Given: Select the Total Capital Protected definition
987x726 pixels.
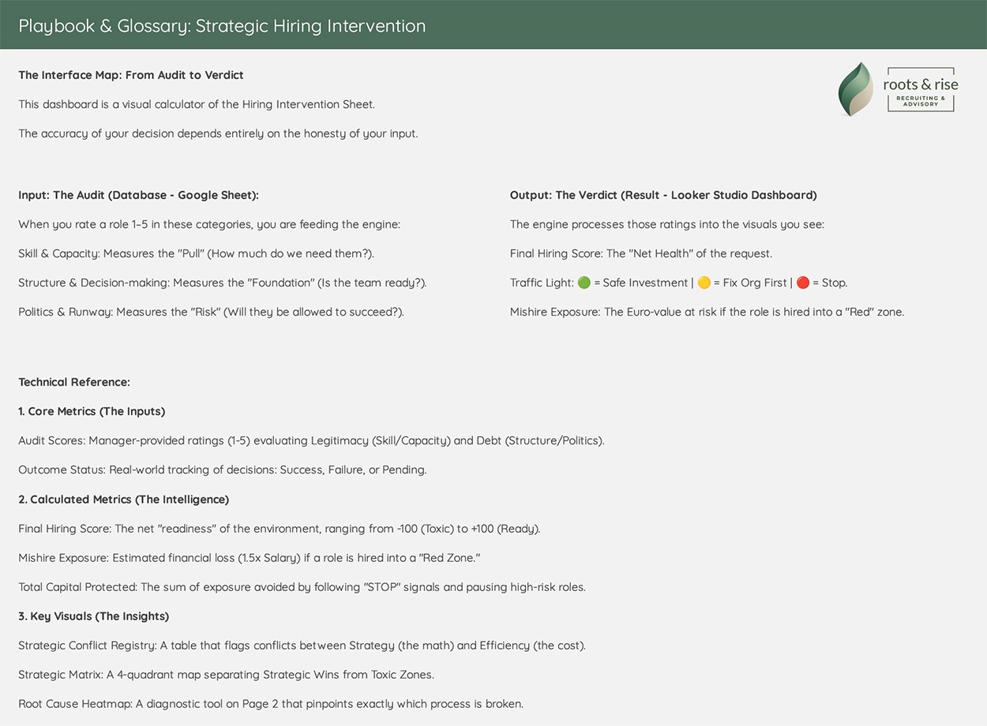Looking at the screenshot, I should (302, 587).
